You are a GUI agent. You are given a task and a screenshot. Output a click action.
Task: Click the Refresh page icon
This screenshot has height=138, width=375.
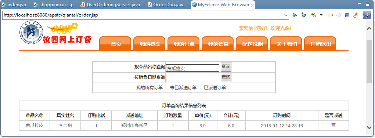click(356, 15)
